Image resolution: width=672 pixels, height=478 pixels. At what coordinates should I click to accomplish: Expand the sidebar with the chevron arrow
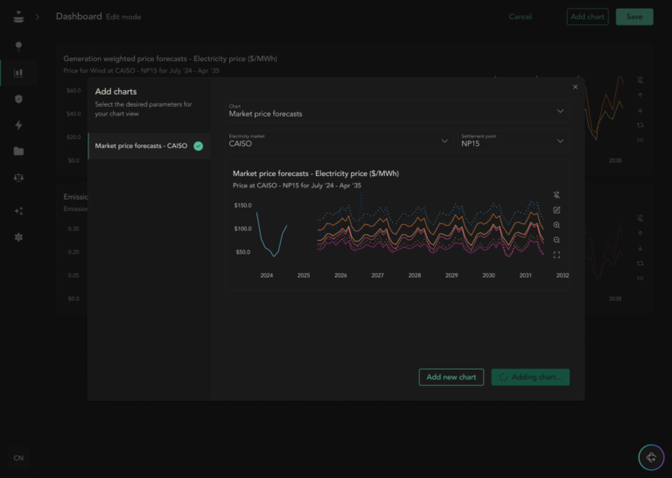(x=38, y=17)
